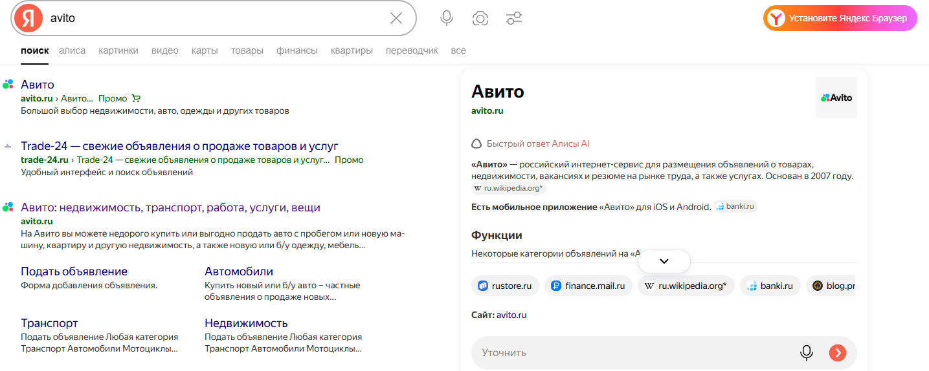Expand the Alice answer with chevron
The width and height of the screenshot is (929, 371).
(x=664, y=261)
